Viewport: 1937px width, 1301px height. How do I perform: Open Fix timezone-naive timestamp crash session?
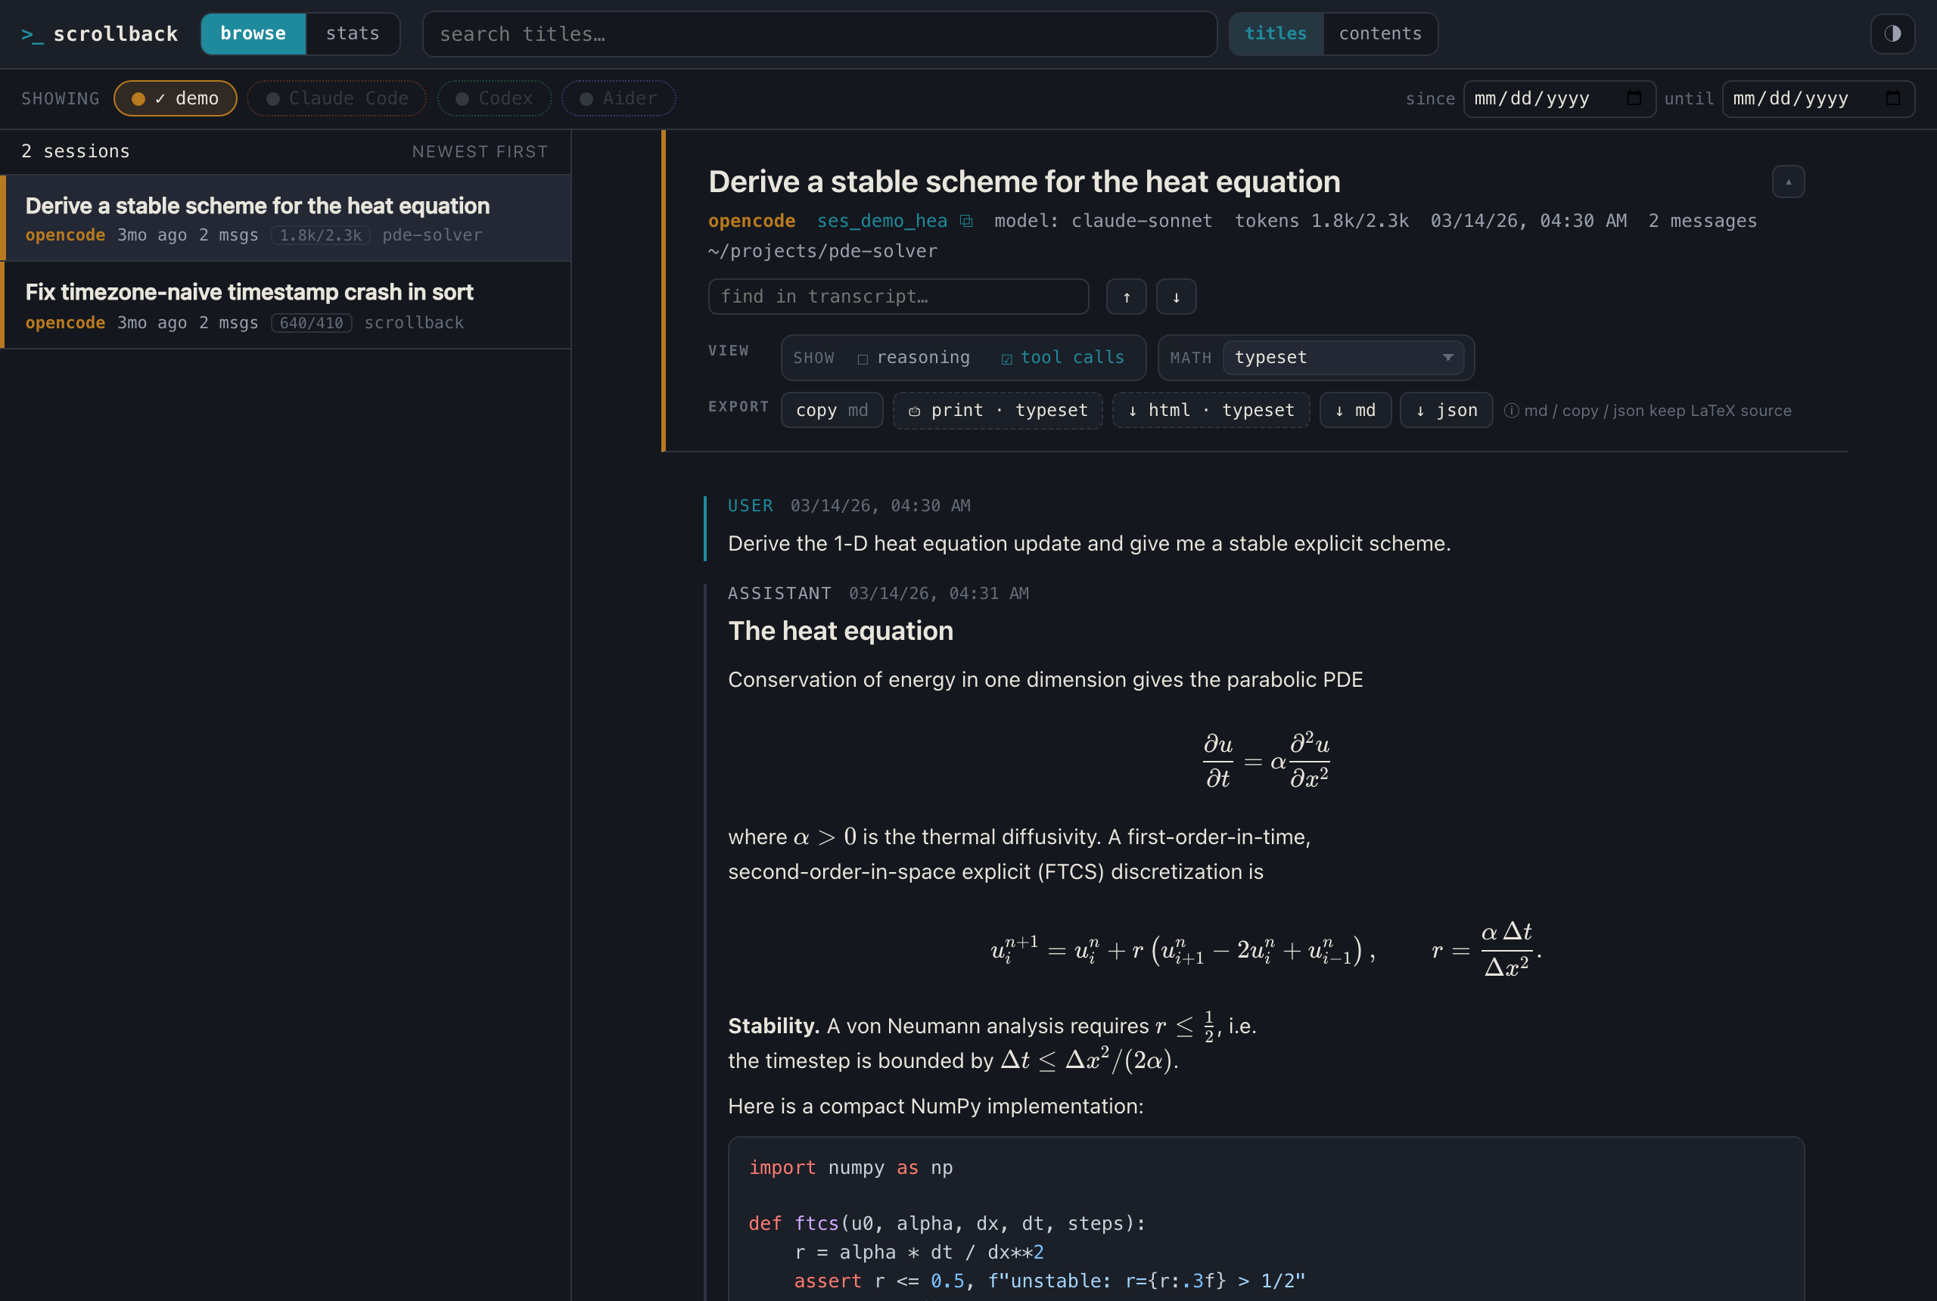click(286, 306)
